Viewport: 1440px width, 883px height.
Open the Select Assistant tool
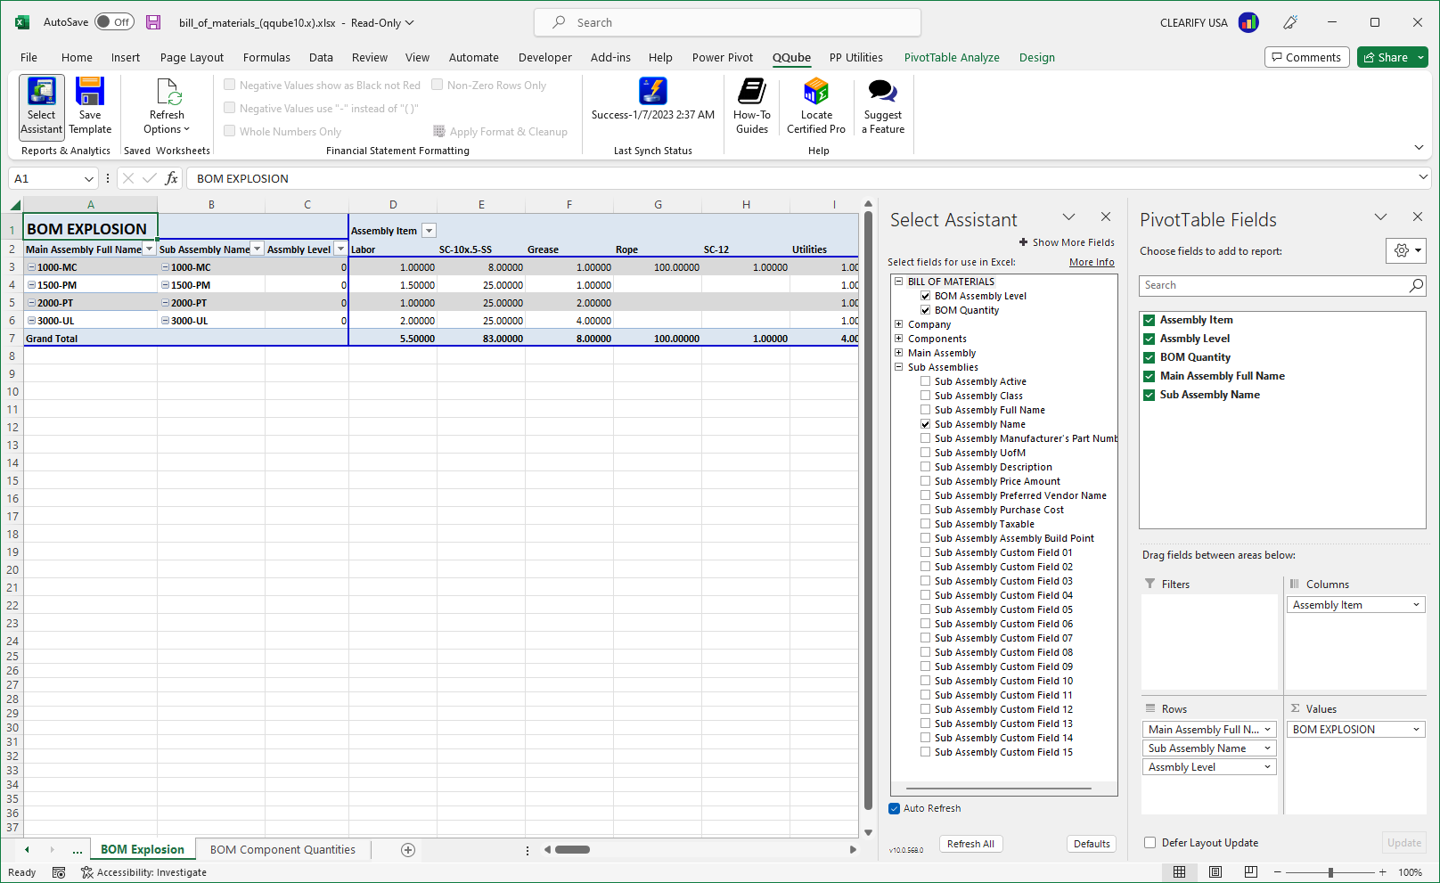41,106
